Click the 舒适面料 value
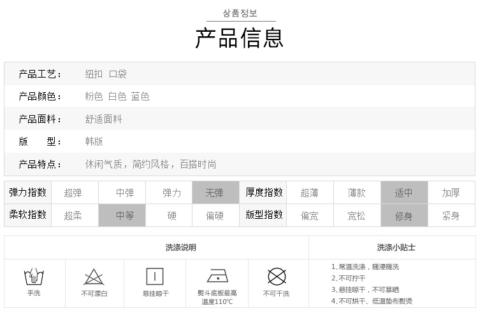 click(103, 119)
